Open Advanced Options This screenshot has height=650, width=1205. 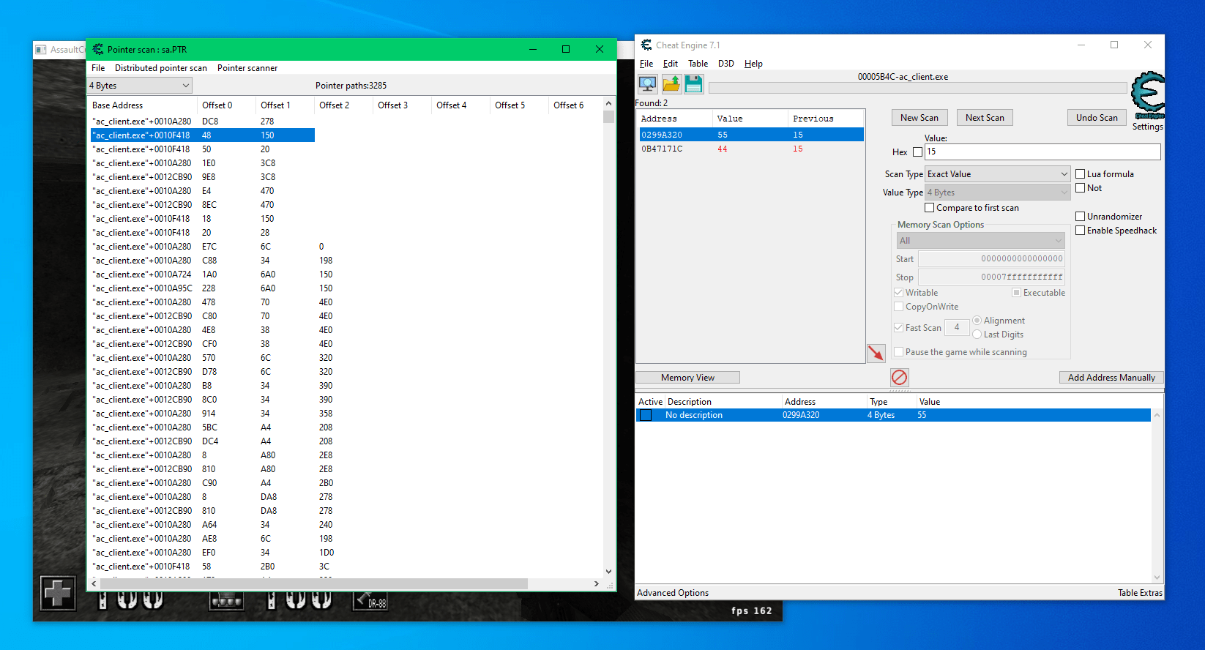(x=673, y=593)
